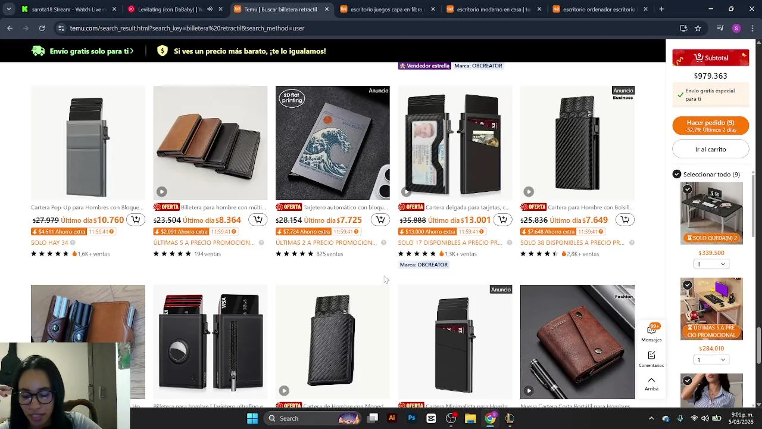Add the $10.760 Pop-Up wallet to cart
762x429 pixels.
click(x=136, y=220)
